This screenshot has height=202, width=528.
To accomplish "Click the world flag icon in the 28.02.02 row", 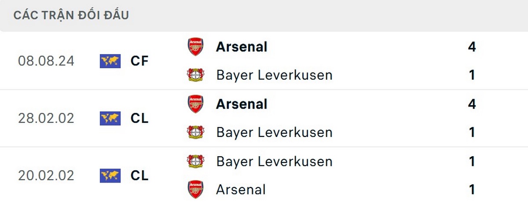I will pyautogui.click(x=110, y=118).
